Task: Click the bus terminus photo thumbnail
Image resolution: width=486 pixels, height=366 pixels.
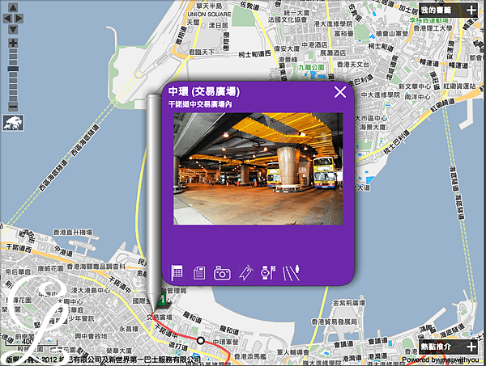Action: pyautogui.click(x=258, y=169)
